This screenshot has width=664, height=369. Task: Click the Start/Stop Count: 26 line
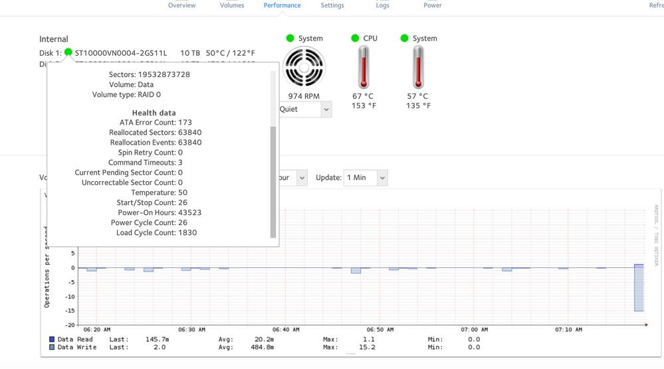point(152,202)
